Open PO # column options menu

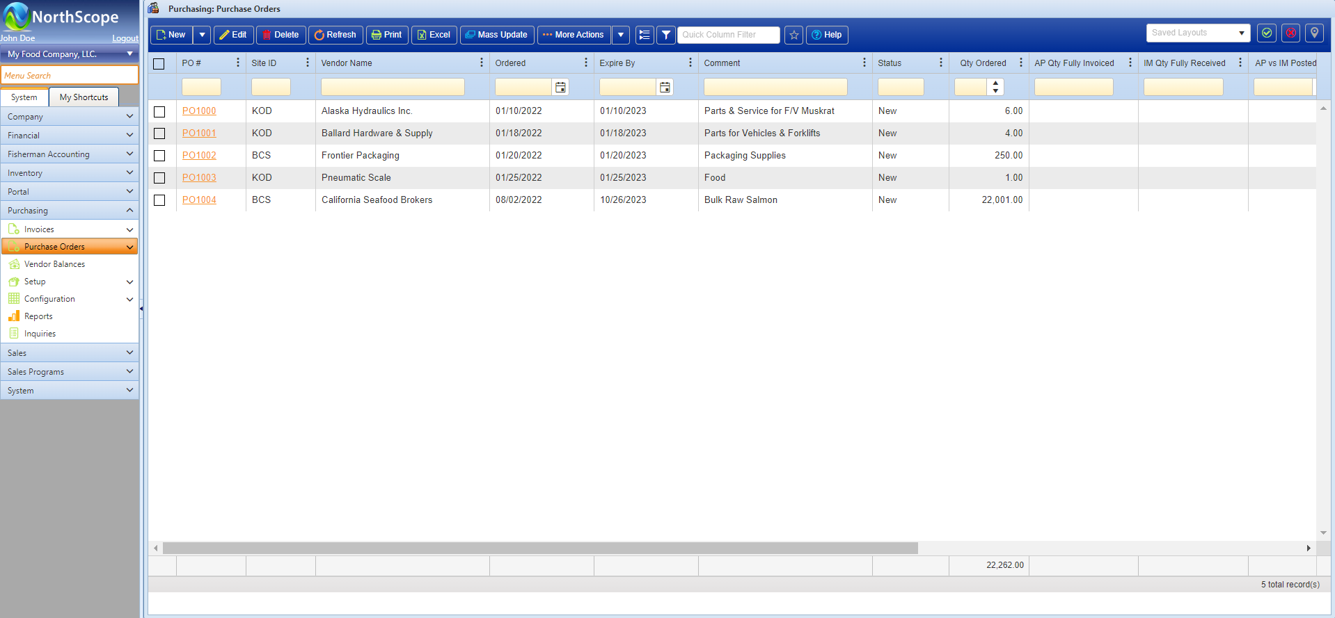237,63
